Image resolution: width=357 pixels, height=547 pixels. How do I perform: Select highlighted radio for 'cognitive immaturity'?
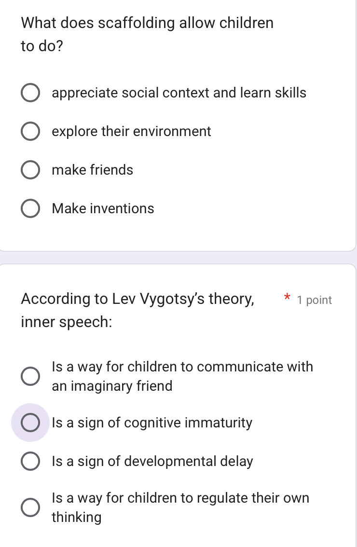pyautogui.click(x=30, y=423)
